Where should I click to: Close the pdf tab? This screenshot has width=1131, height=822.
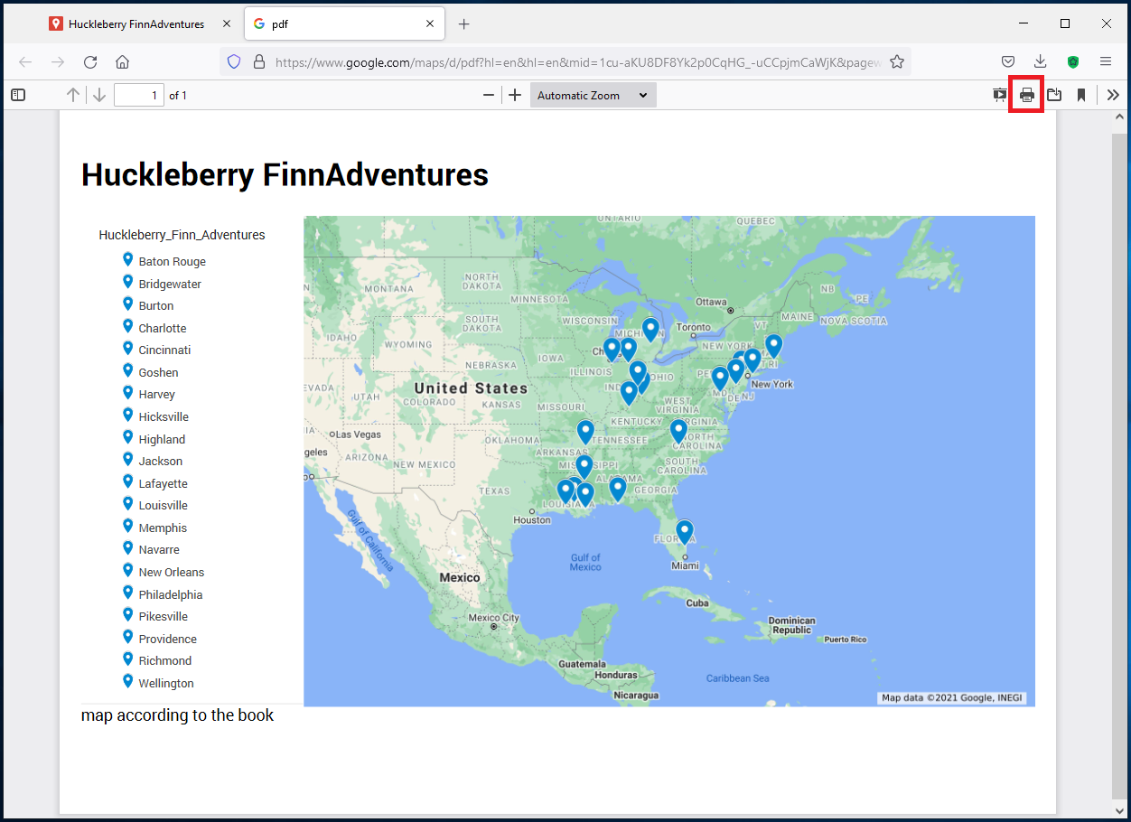[431, 24]
